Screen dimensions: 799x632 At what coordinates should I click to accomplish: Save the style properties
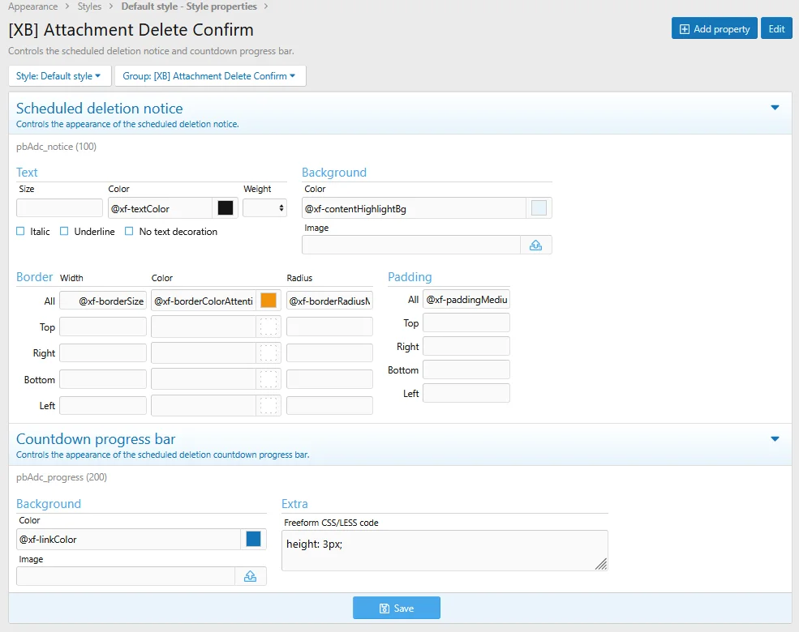click(397, 608)
